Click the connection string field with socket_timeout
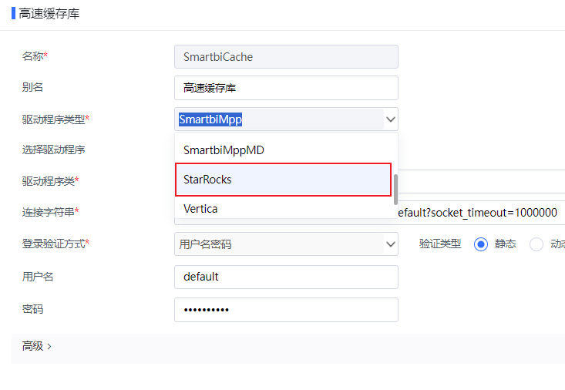Viewport: 565px width, 390px height. [481, 213]
